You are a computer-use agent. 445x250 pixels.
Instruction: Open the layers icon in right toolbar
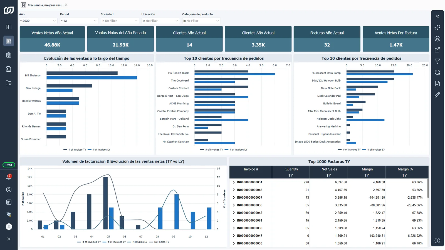coord(437,39)
